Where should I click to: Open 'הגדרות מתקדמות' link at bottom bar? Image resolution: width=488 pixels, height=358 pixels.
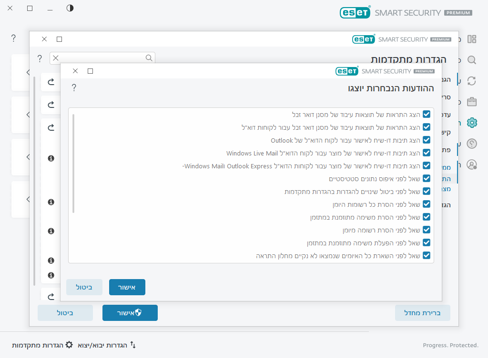42,345
